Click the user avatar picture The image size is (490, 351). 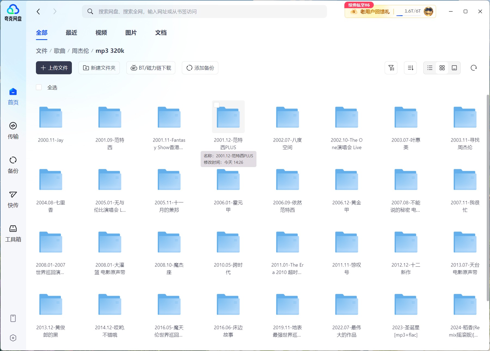[428, 11]
